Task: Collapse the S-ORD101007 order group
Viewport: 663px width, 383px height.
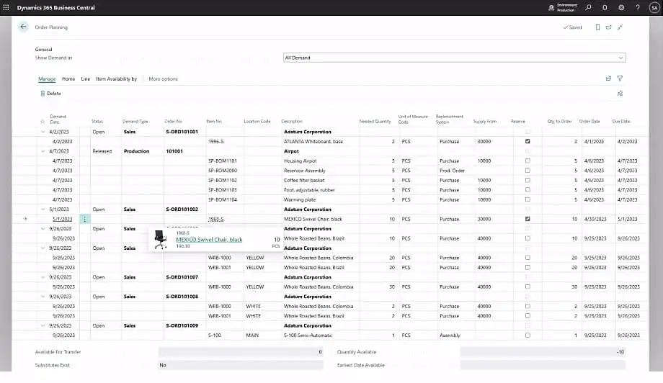Action: pos(43,277)
